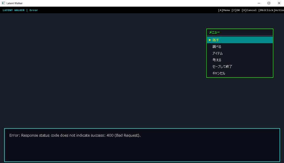This screenshot has height=163, width=284.
Task: Choose キャンセル to close the menu
Action: pos(240,73)
